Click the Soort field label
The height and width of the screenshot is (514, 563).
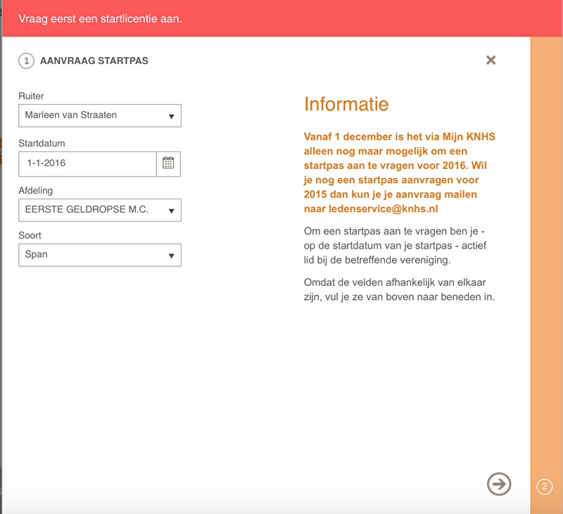[30, 236]
